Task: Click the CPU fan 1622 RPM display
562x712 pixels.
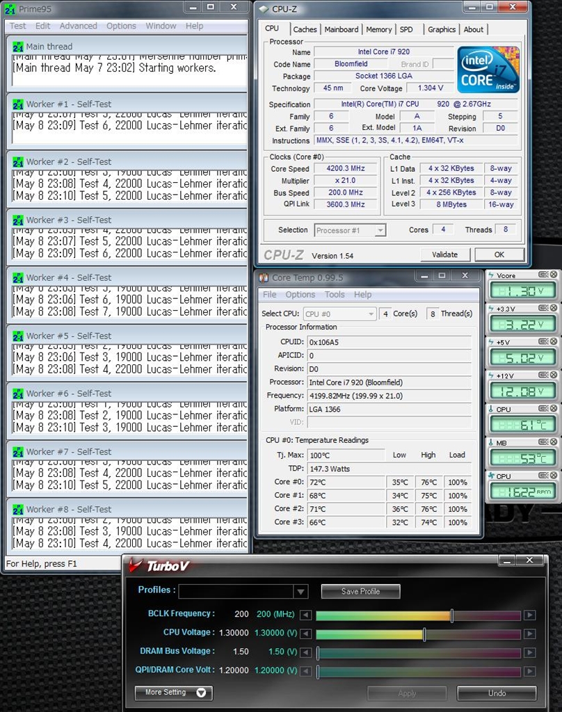Action: [522, 492]
